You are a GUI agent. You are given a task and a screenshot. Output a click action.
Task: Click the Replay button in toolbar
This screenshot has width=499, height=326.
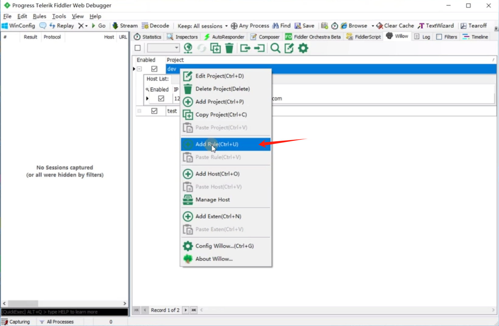62,26
